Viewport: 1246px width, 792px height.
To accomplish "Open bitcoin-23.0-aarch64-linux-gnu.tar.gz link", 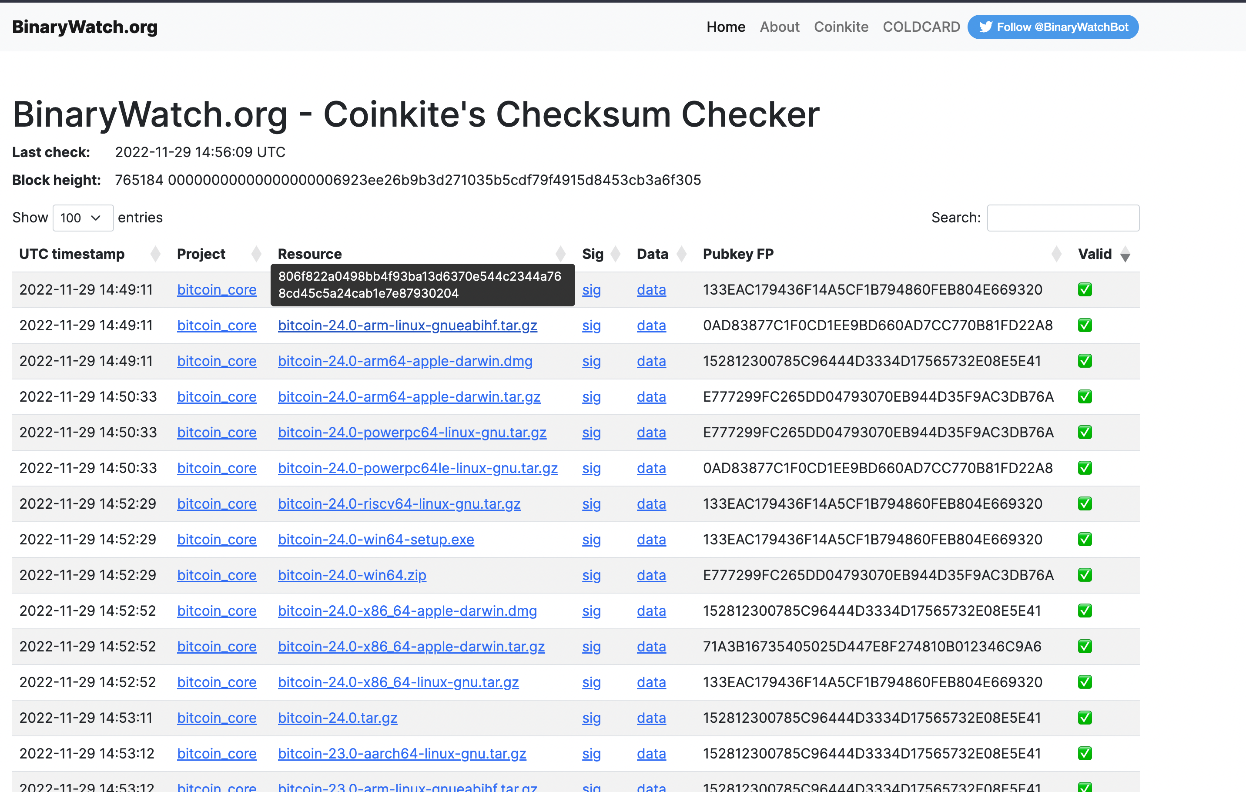I will point(402,754).
